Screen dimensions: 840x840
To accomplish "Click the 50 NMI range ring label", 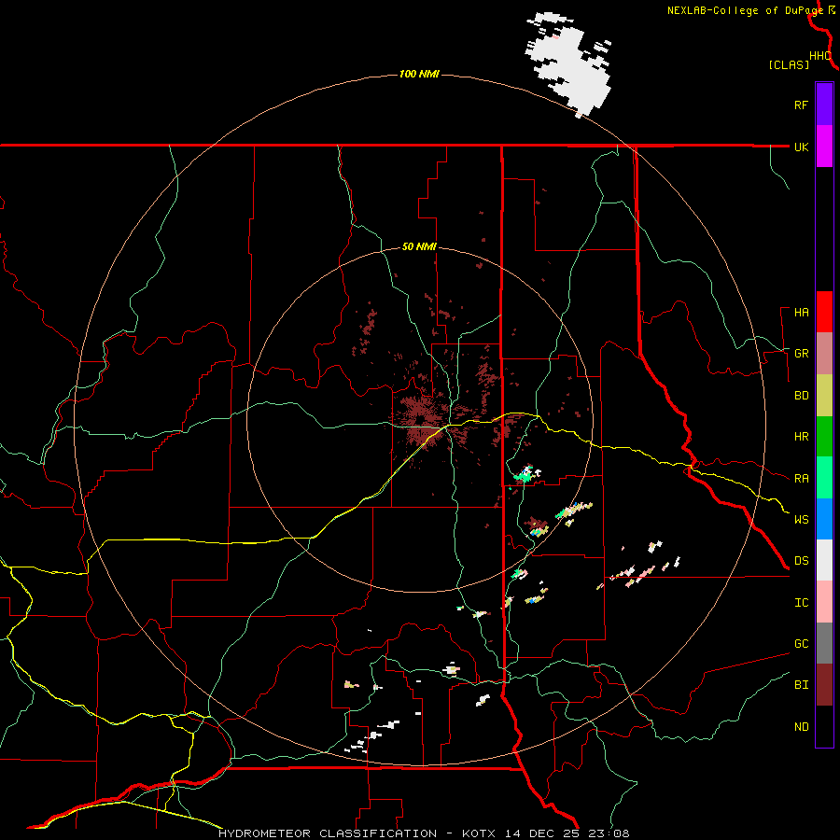I will pyautogui.click(x=419, y=247).
